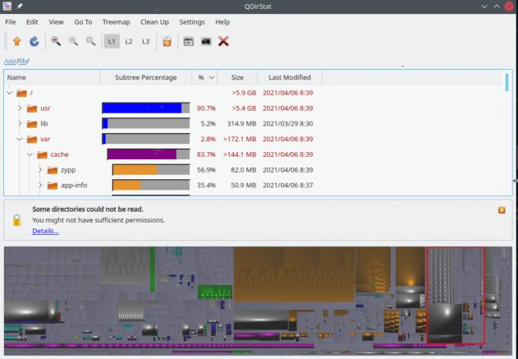Refresh the directory tree

coord(34,41)
